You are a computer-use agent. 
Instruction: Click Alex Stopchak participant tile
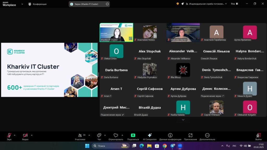point(150,51)
